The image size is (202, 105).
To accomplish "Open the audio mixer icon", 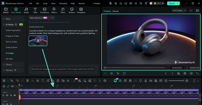I will tap(151, 81).
